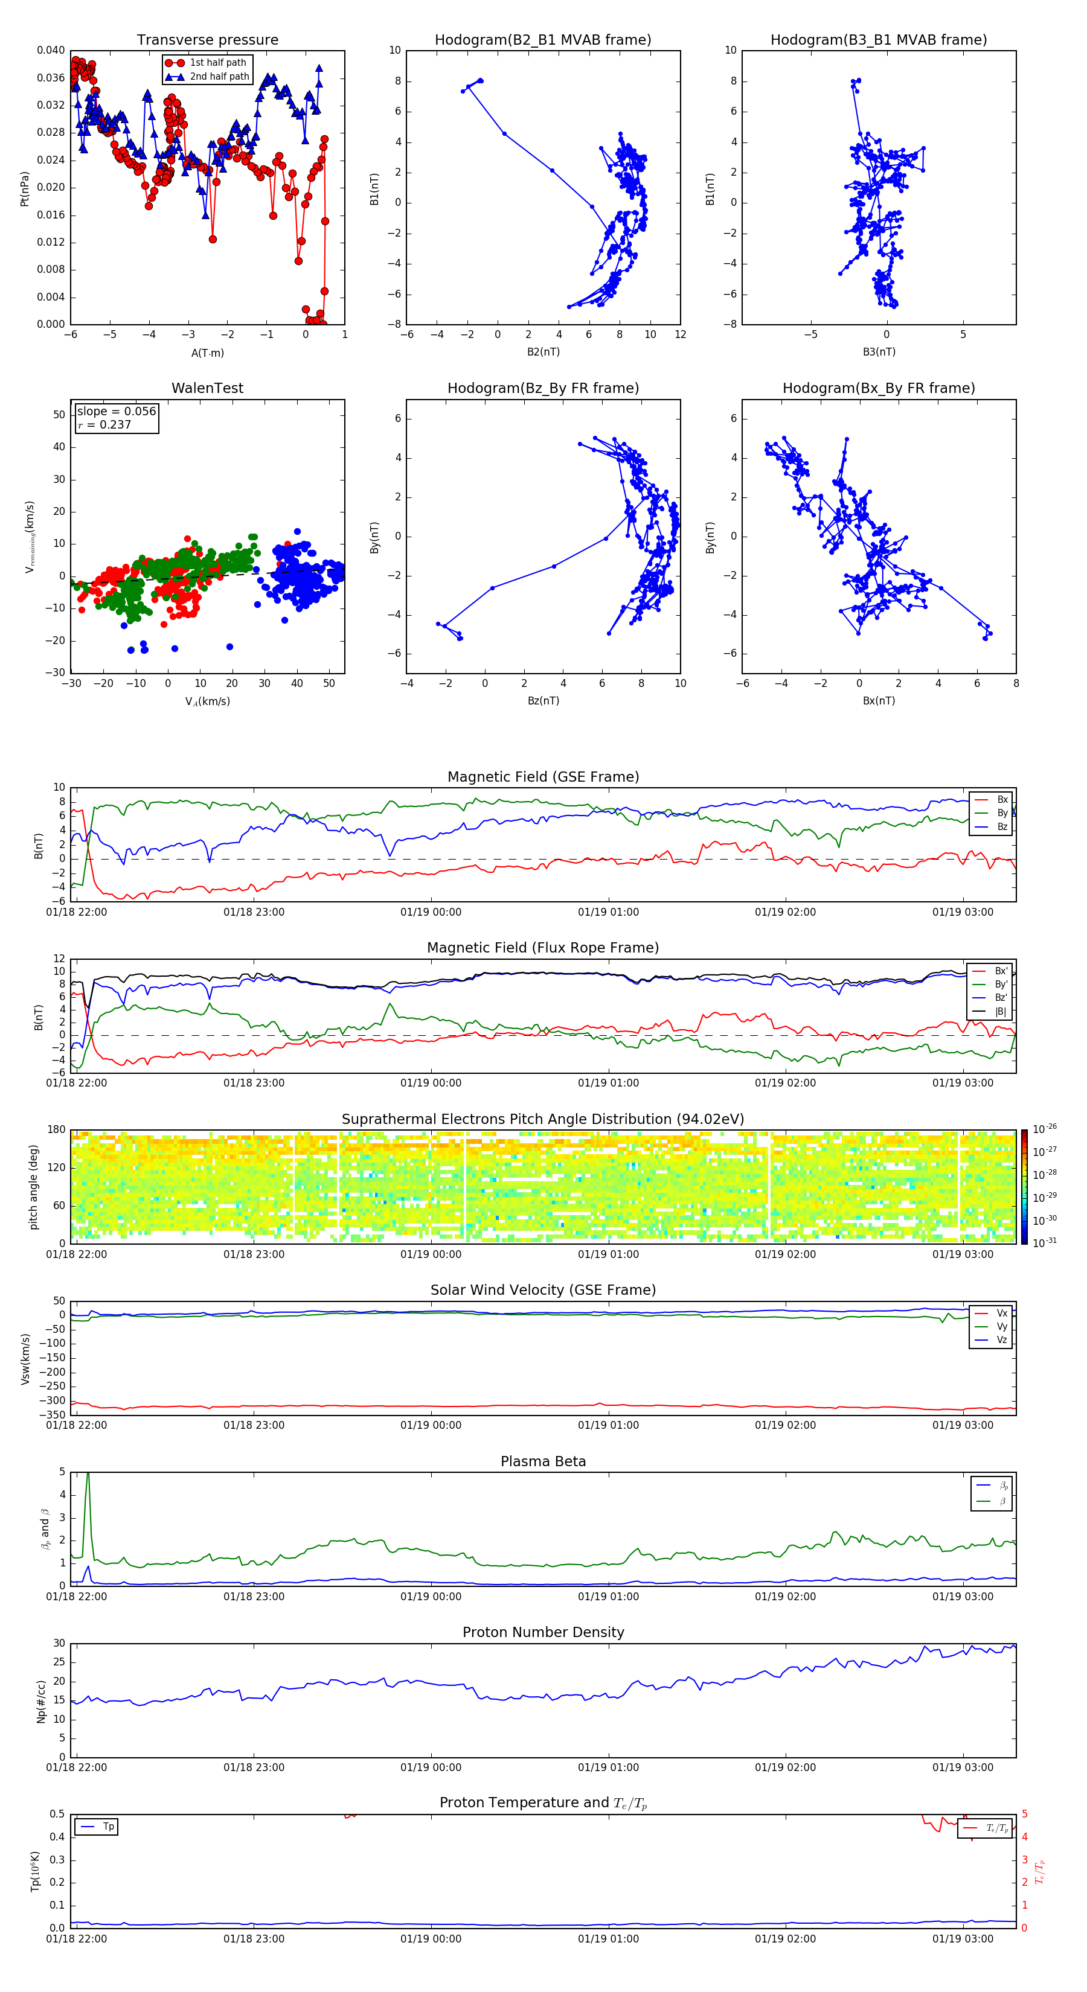This screenshot has height=1992, width=1087.
Task: Click the Bz' legend entry in flux rope panel
Action: tap(990, 998)
